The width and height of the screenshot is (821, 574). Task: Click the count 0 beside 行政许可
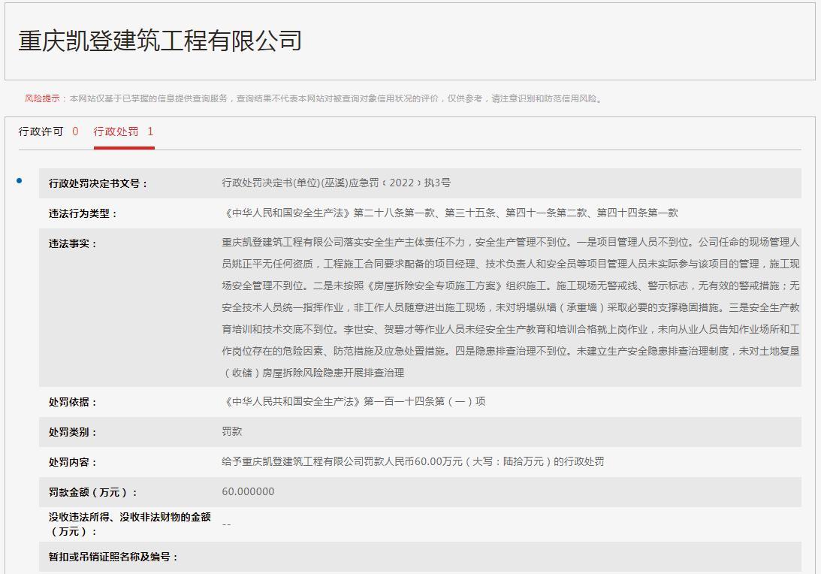click(x=75, y=131)
